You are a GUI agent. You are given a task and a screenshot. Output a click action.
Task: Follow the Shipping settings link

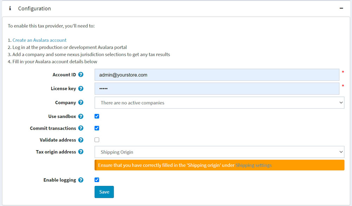(253, 165)
